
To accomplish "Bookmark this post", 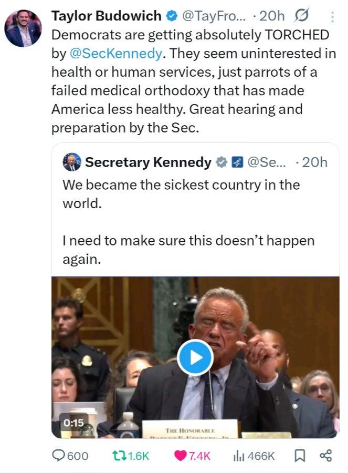I will (300, 456).
